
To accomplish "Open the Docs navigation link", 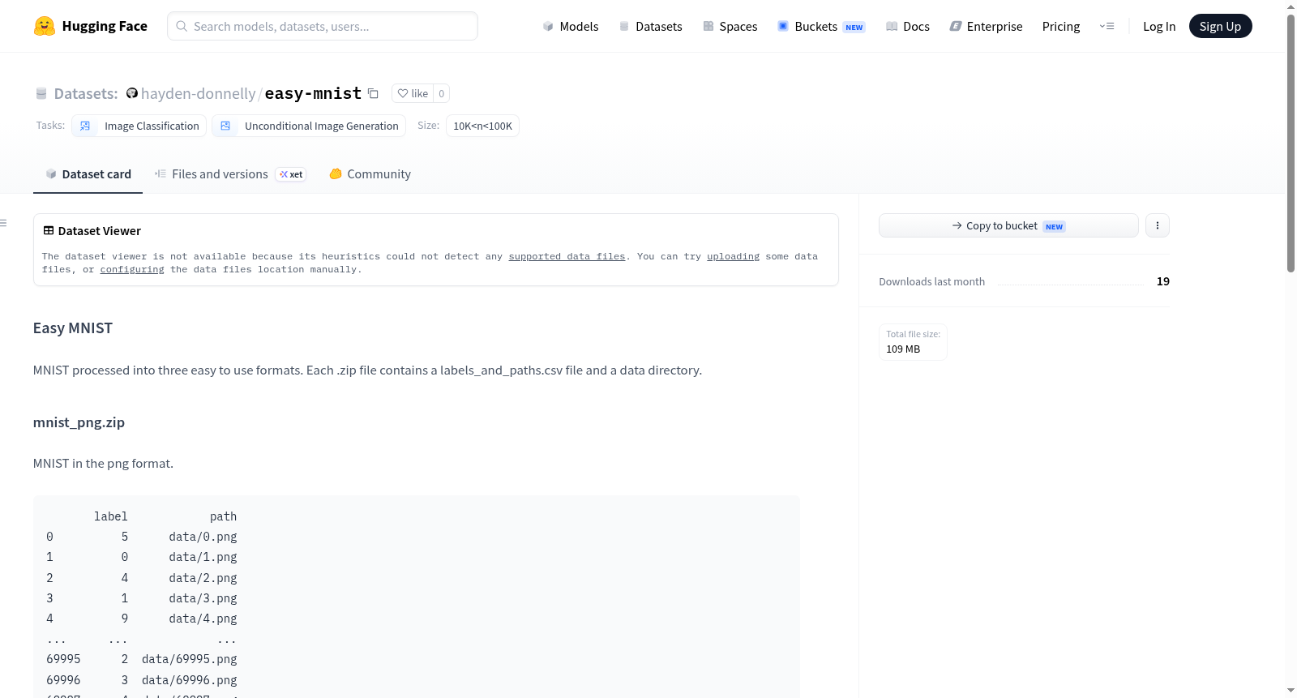I will coord(908,26).
